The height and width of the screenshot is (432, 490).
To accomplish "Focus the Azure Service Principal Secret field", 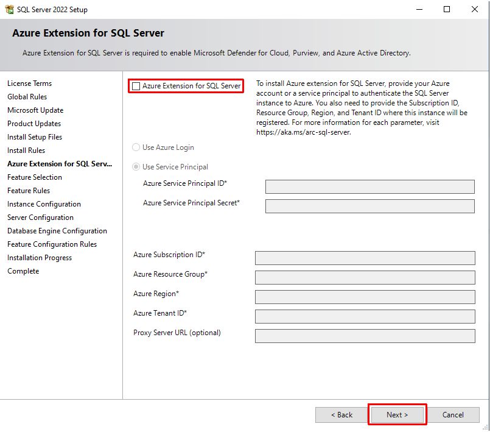I will tap(369, 206).
